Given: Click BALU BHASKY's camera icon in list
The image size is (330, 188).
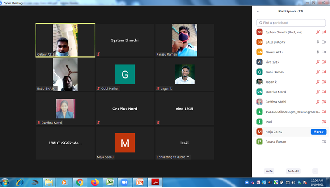Looking at the screenshot, I should [324, 42].
